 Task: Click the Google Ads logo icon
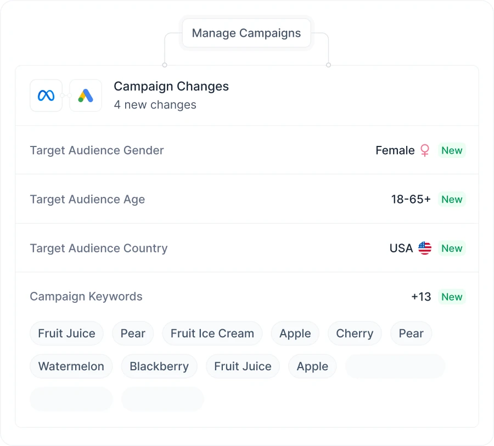pyautogui.click(x=86, y=95)
